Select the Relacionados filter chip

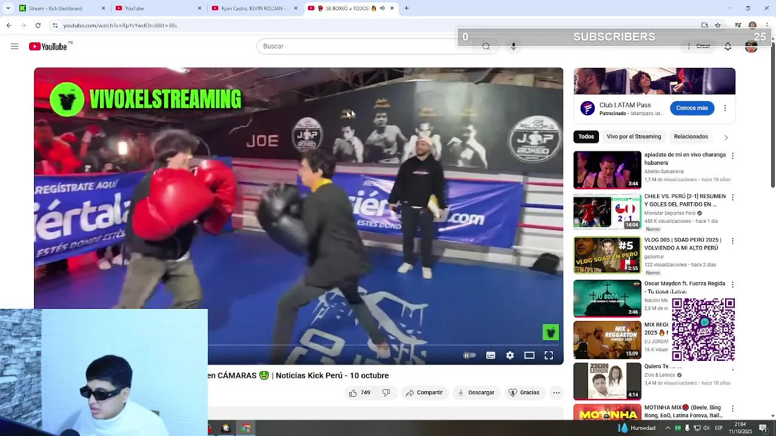coord(691,137)
